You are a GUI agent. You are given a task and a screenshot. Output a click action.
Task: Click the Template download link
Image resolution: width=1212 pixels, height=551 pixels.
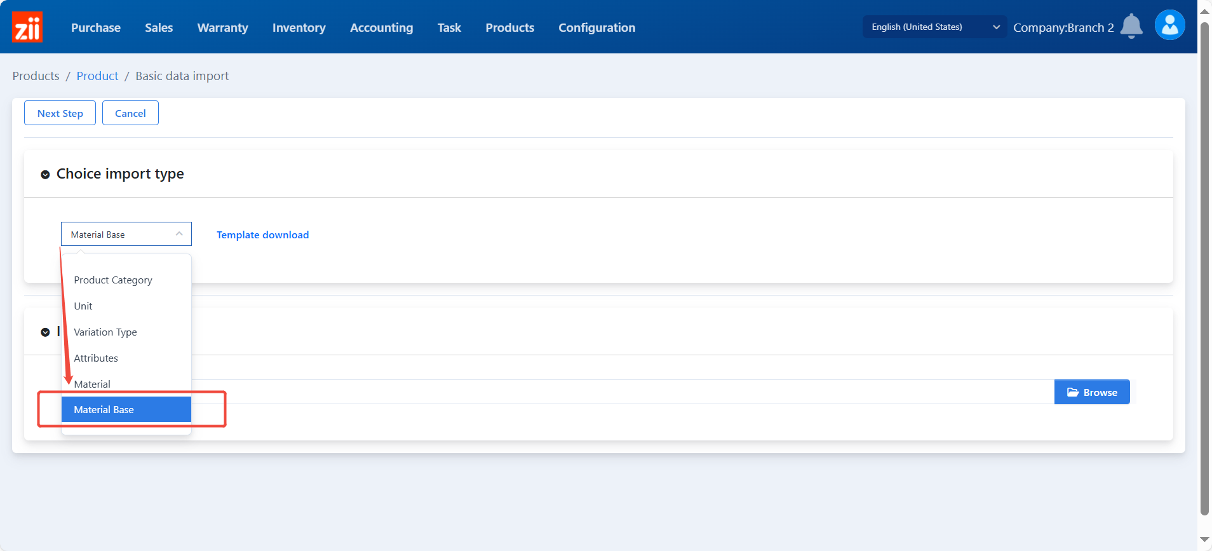[262, 235]
